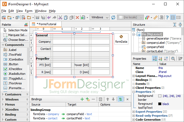Close the Bindings panel with X
This screenshot has width=184, height=122.
127,99
